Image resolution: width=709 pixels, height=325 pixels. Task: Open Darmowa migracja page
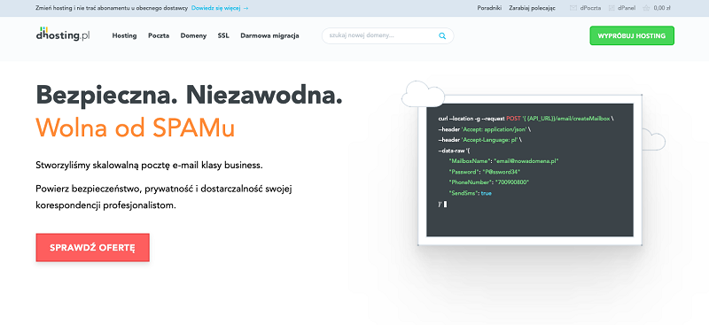pyautogui.click(x=269, y=35)
